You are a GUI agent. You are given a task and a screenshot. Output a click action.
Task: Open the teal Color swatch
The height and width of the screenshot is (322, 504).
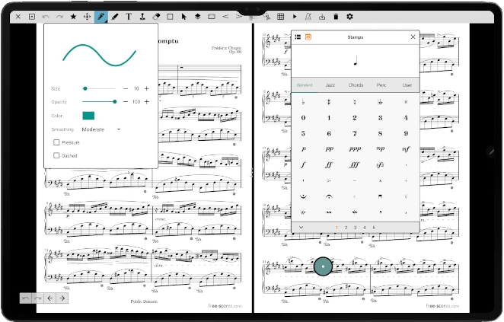pos(88,116)
